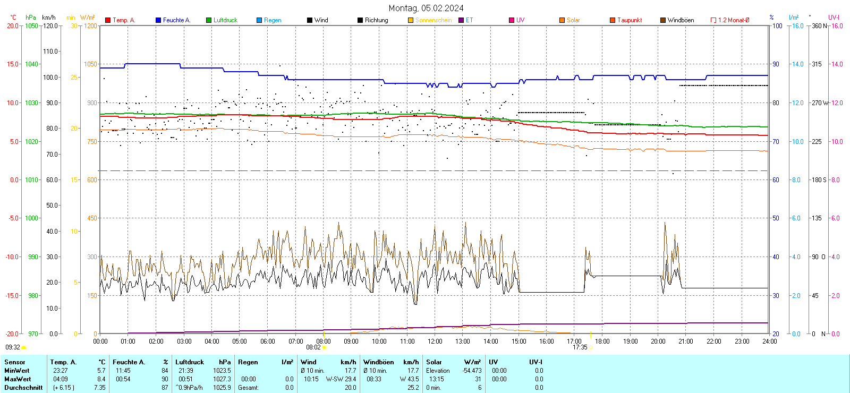Click the sun icon next to 09:32
This screenshot has height=393, width=850.
click(23, 347)
